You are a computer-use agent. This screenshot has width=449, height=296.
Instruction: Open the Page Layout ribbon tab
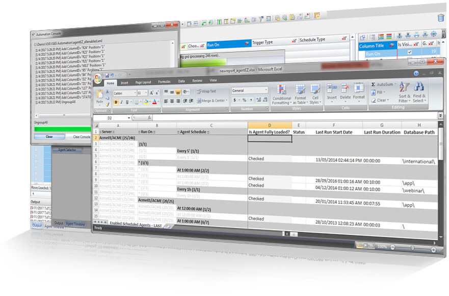(143, 82)
